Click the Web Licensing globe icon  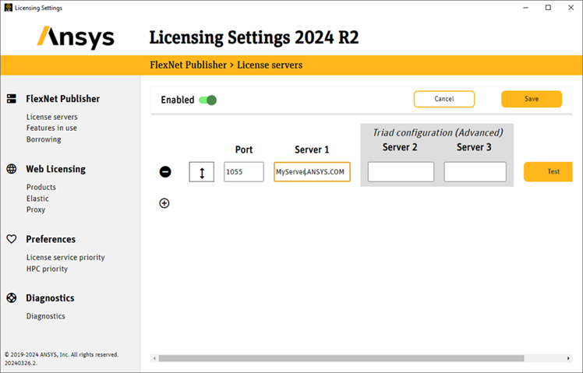(x=12, y=169)
